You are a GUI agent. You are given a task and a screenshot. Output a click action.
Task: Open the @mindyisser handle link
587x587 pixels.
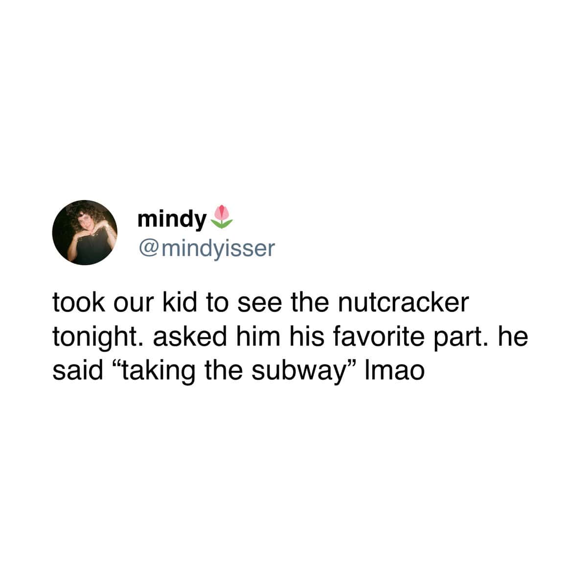[x=207, y=248]
